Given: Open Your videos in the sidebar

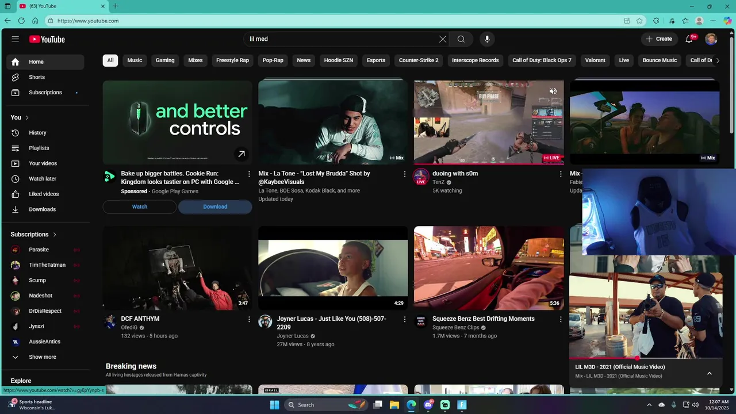Looking at the screenshot, I should [46, 163].
